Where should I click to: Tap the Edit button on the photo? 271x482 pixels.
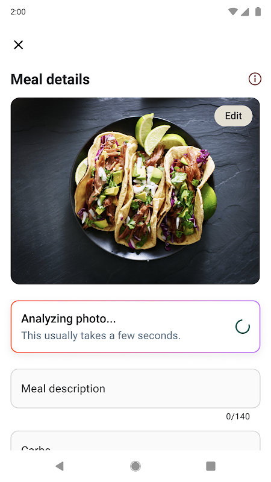(x=233, y=116)
